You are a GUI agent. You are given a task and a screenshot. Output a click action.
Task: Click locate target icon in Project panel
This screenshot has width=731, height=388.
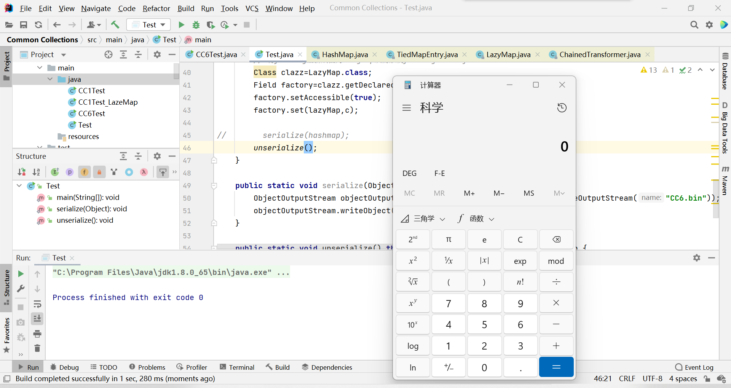(x=109, y=54)
